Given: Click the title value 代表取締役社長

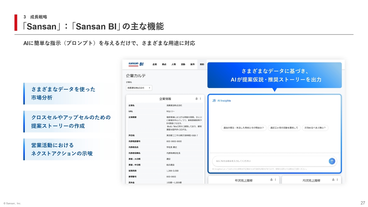Looking at the screenshot, I should 173,153.
